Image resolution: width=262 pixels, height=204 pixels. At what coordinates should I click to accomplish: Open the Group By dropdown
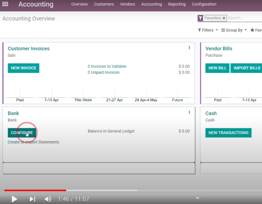[x=234, y=30]
